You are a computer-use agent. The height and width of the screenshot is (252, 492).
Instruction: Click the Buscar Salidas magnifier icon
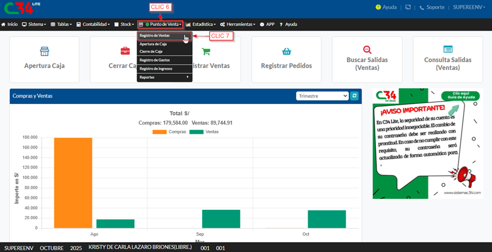[367, 49]
